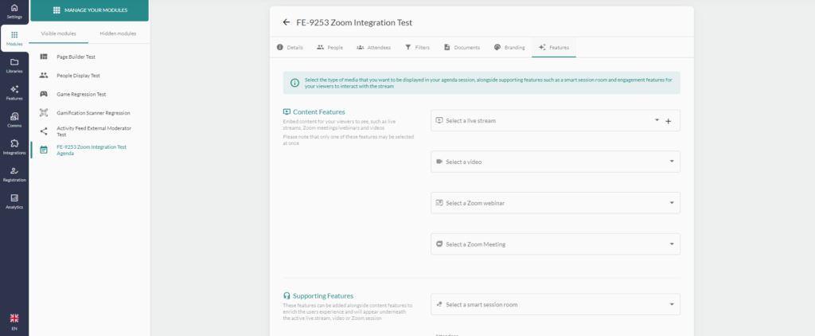Open the Libraries folder icon
Image resolution: width=815 pixels, height=336 pixels.
(14, 65)
